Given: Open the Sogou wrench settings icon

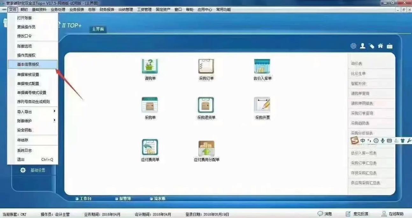Looking at the screenshot, I should click(x=409, y=141).
